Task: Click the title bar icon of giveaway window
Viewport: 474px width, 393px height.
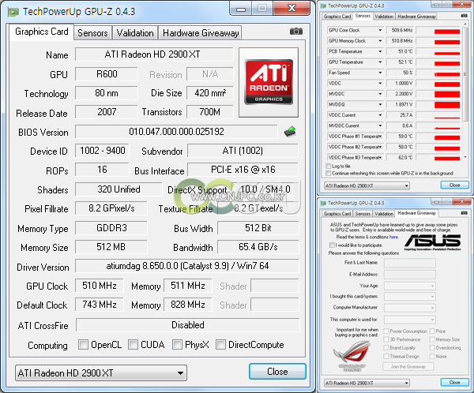Action: pos(323,203)
